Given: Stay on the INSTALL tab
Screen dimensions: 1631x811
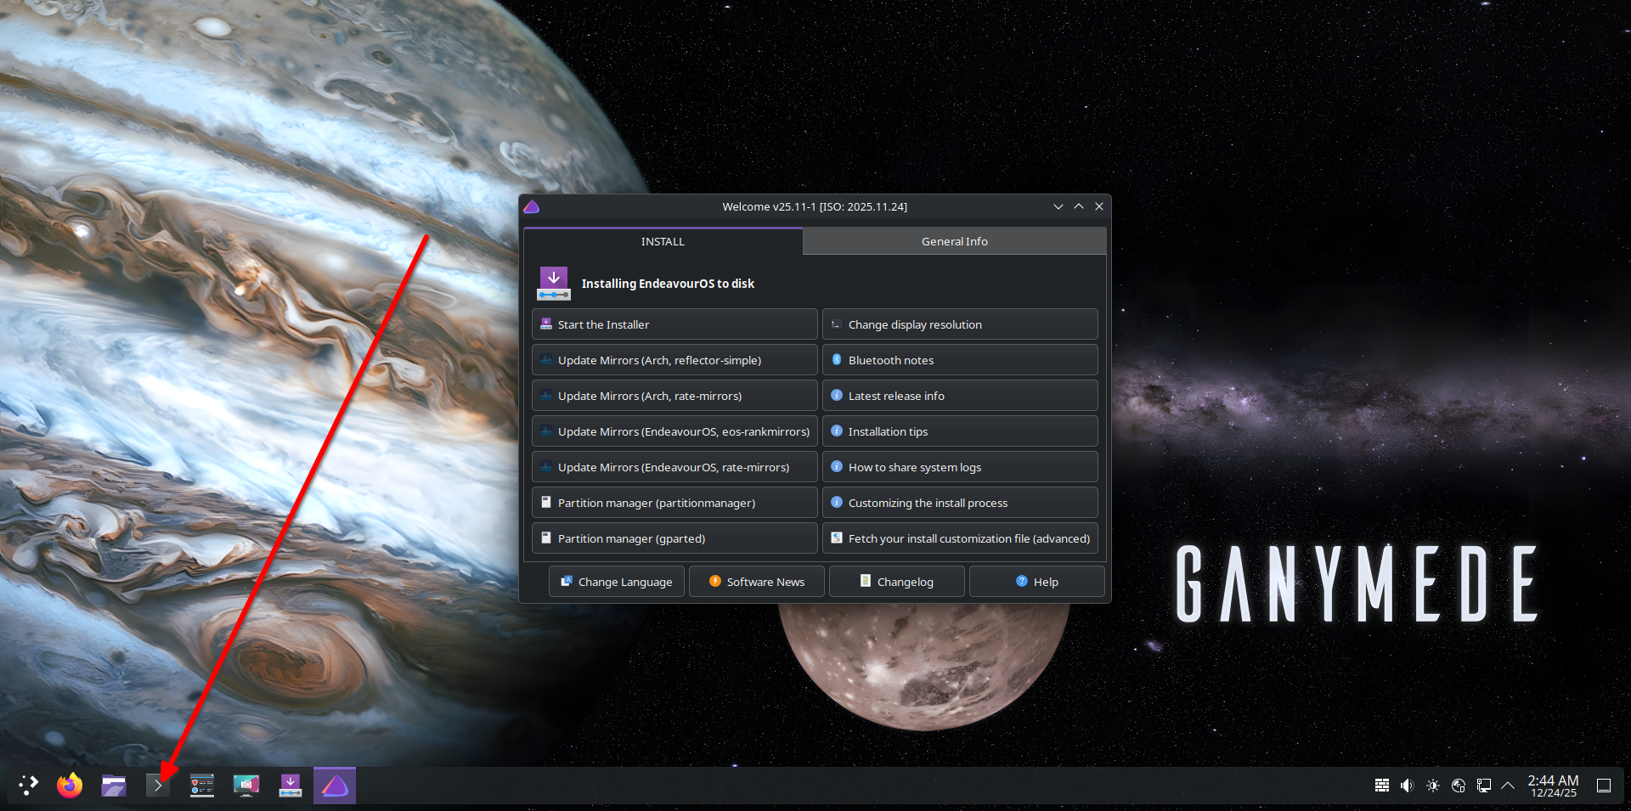Looking at the screenshot, I should point(663,241).
